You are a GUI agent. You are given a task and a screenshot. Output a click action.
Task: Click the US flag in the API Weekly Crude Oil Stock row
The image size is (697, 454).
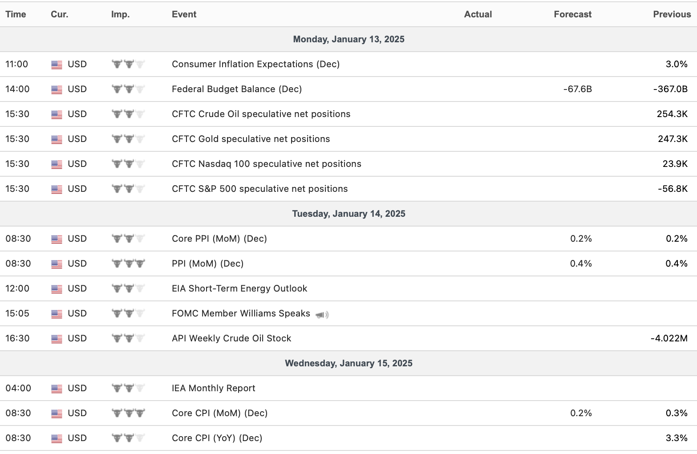pos(57,339)
